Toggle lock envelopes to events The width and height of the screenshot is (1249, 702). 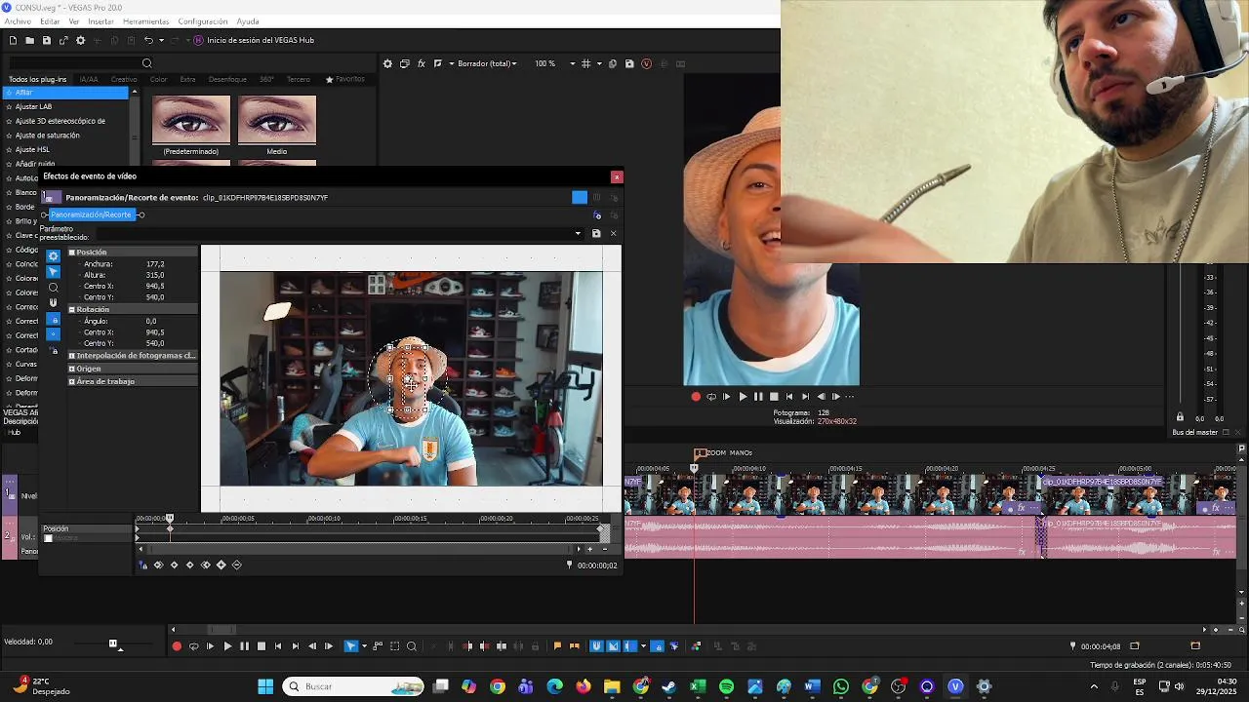coord(657,645)
